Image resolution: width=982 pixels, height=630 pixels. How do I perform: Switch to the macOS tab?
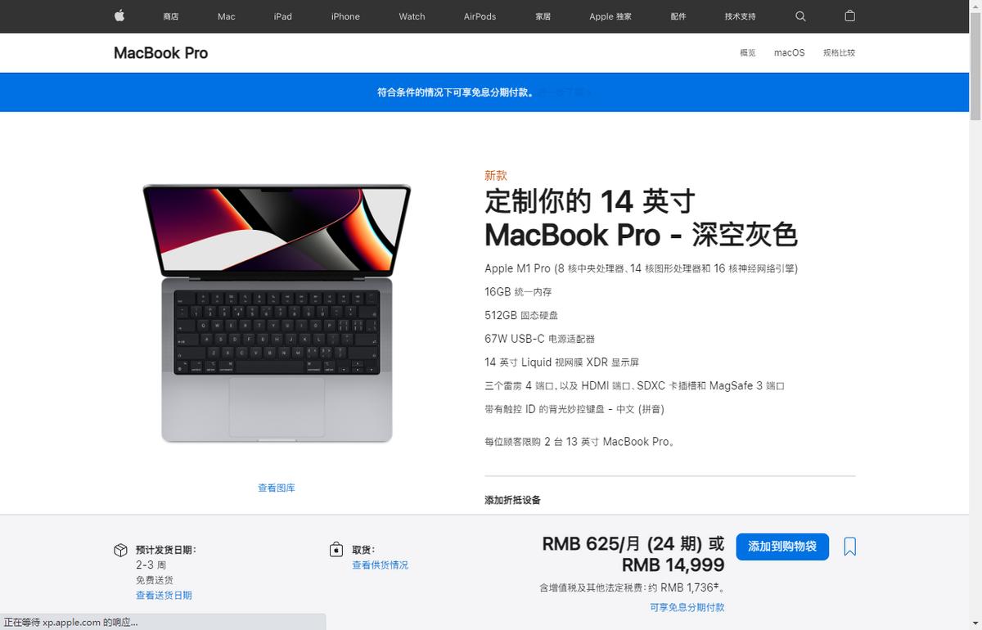point(790,52)
